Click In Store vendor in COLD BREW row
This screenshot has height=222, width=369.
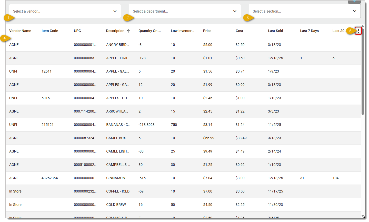tap(15, 205)
